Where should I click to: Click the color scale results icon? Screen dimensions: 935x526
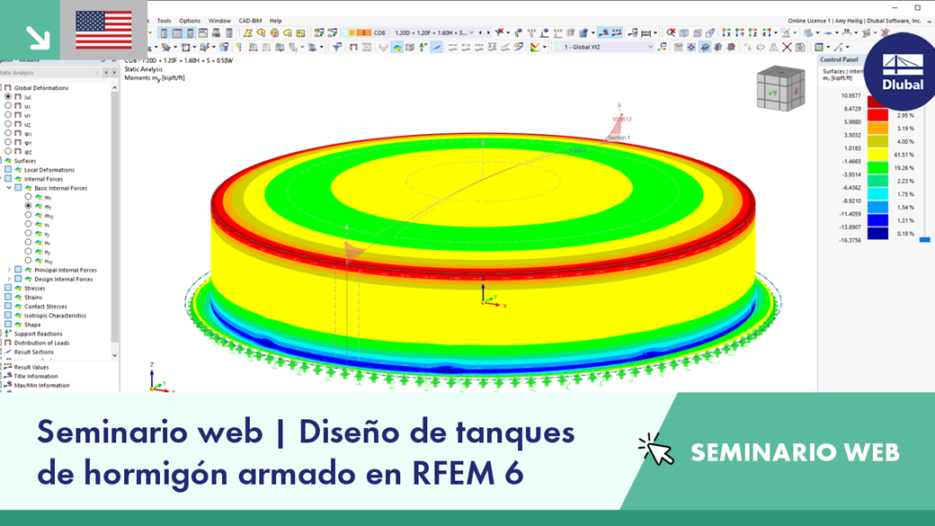[x=536, y=47]
